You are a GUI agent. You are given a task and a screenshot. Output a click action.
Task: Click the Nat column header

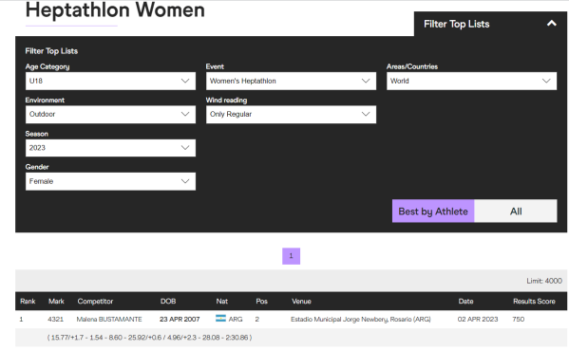pyautogui.click(x=222, y=301)
